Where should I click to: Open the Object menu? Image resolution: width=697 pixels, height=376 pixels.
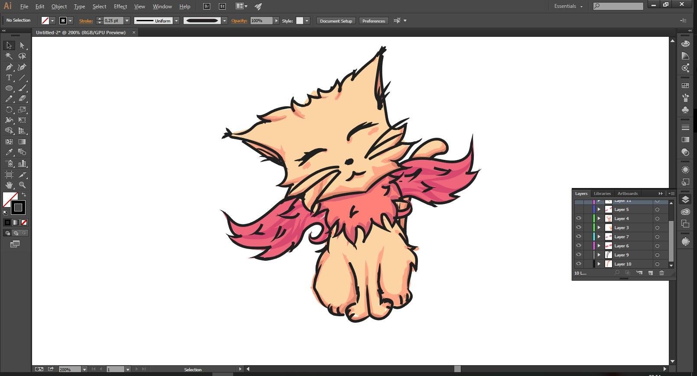59,6
